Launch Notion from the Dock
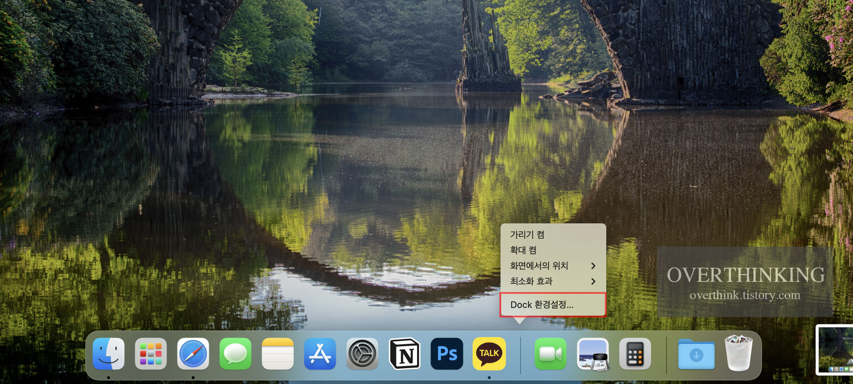This screenshot has width=853, height=384. tap(405, 354)
